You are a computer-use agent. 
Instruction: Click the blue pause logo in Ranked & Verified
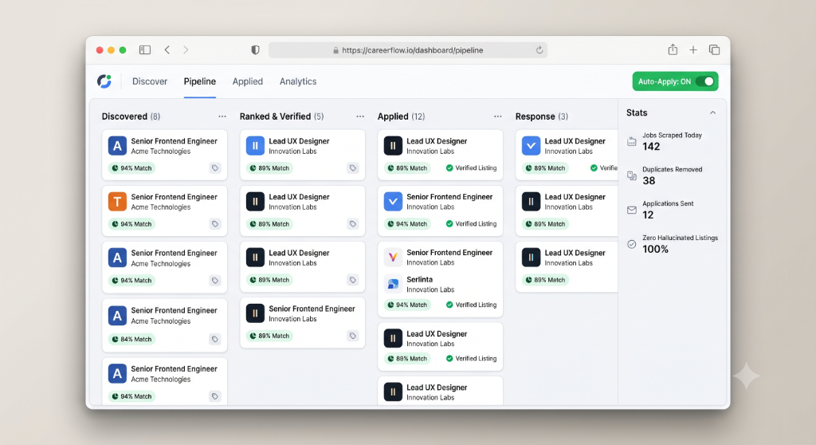[x=255, y=146]
